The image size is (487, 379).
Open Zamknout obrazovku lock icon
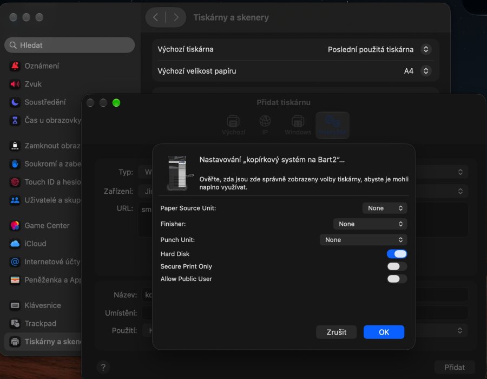(15, 146)
